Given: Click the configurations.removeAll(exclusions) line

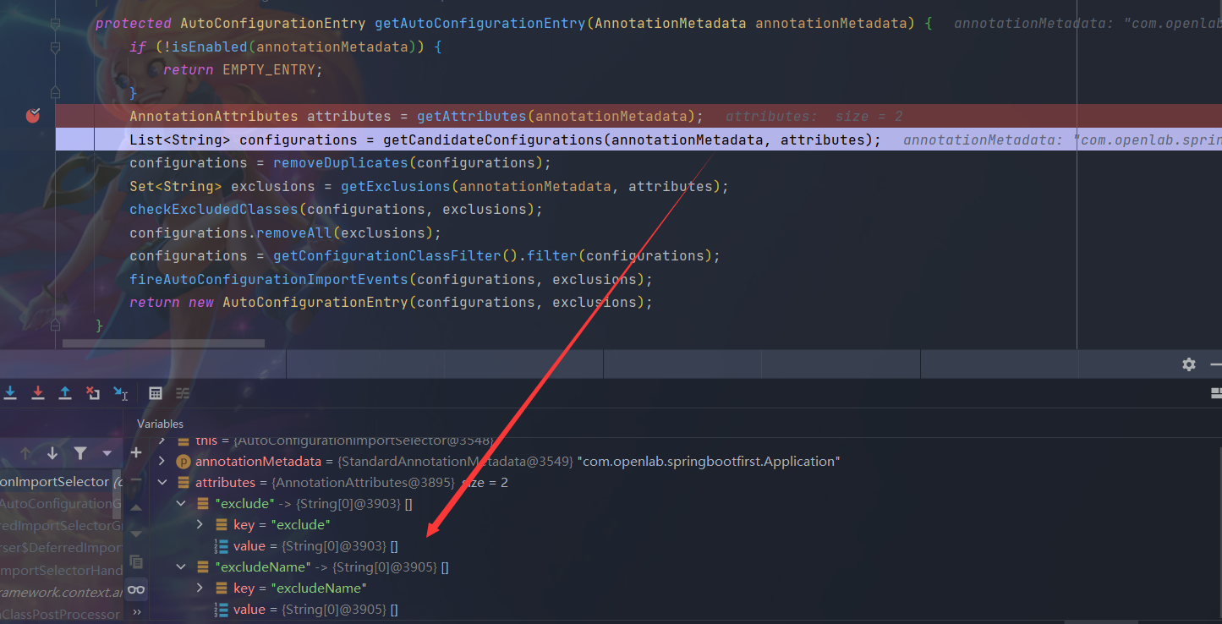Looking at the screenshot, I should 285,233.
